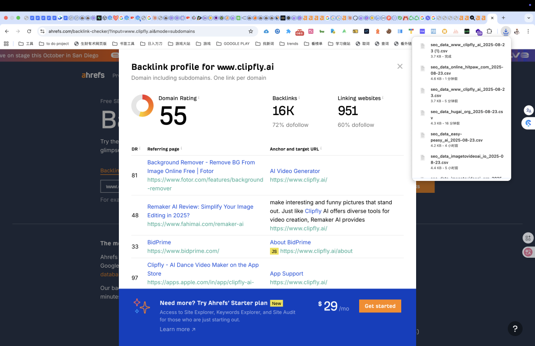Expand the tab search chevron

529,18
